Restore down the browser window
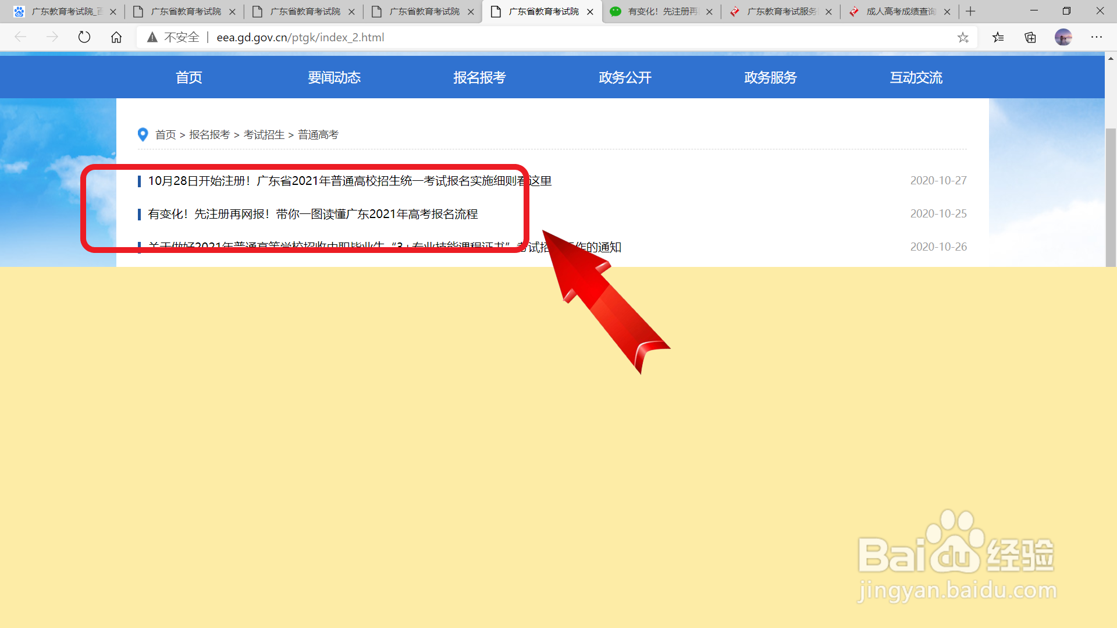 tap(1066, 11)
